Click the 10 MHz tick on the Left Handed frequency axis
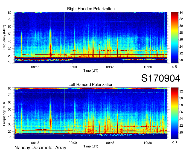Image resolution: width=186 pixels, height=151 pixels. pos(10,138)
